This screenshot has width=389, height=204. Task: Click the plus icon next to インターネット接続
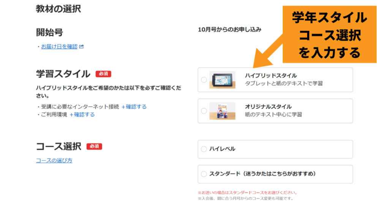click(123, 107)
